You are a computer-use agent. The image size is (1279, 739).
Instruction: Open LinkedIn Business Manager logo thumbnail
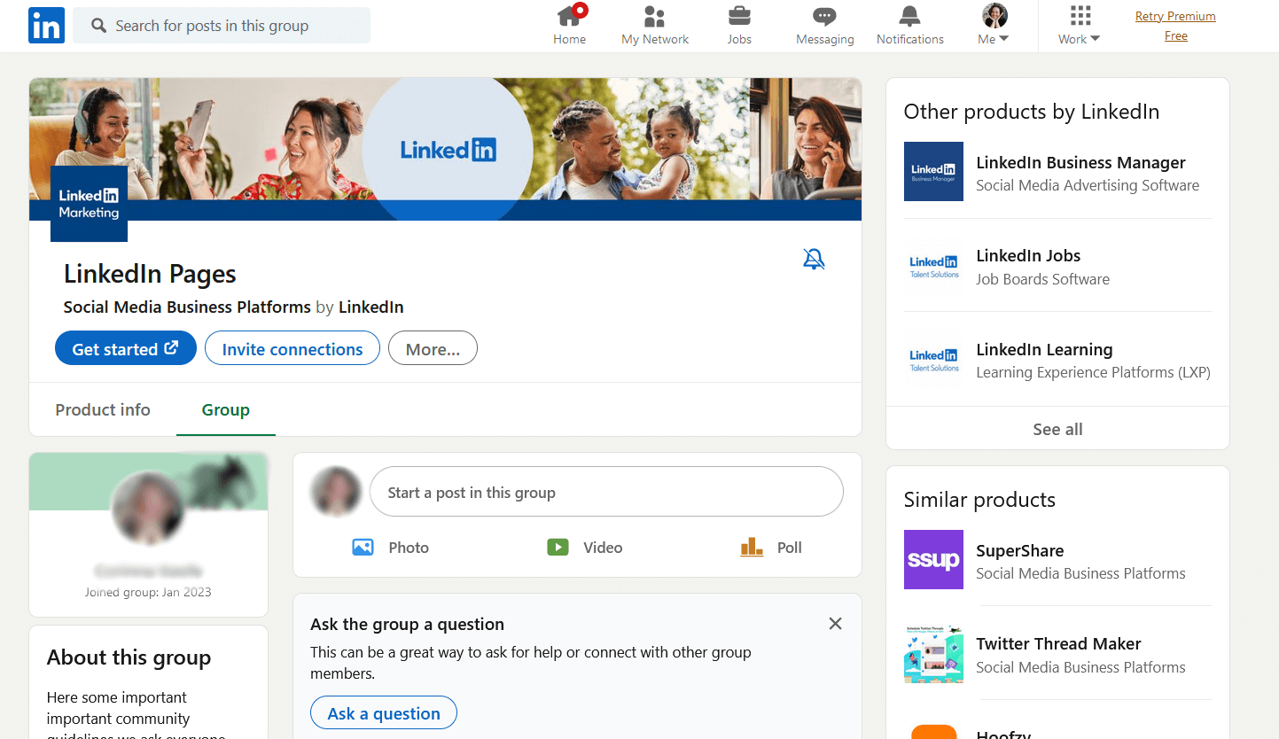933,171
